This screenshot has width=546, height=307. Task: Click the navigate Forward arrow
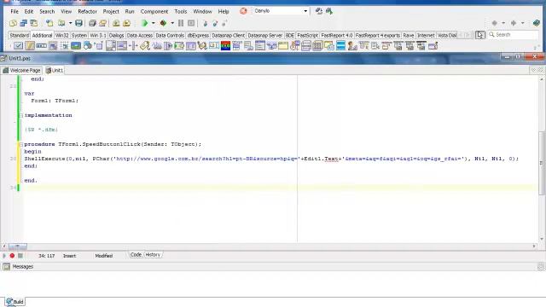tap(514, 23)
